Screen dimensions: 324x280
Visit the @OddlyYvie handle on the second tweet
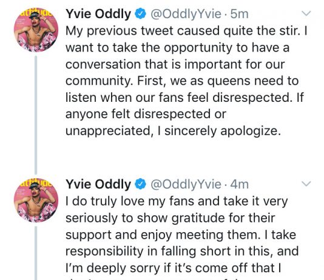[x=186, y=184]
